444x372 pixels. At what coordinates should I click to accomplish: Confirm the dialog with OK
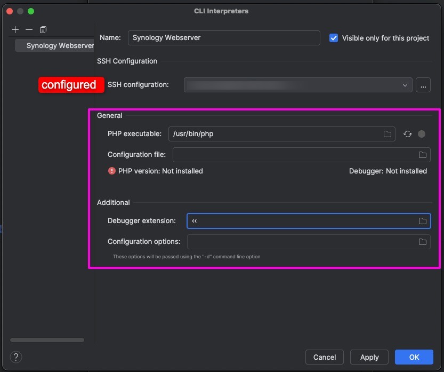(414, 357)
